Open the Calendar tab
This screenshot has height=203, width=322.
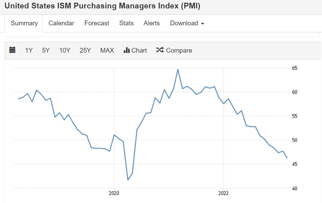[61, 23]
